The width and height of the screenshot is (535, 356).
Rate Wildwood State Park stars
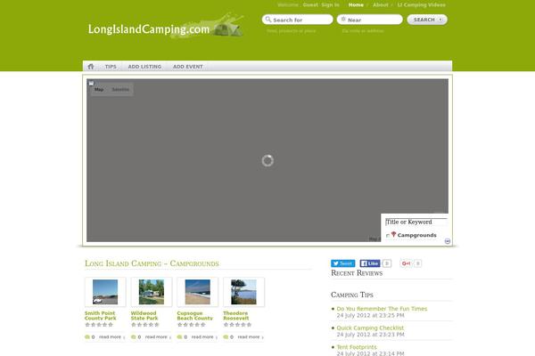tap(145, 325)
